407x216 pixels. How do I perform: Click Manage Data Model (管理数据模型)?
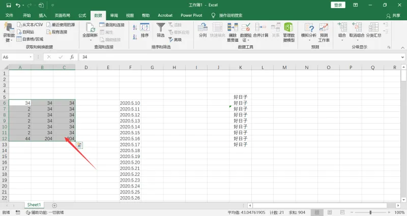[x=288, y=32]
